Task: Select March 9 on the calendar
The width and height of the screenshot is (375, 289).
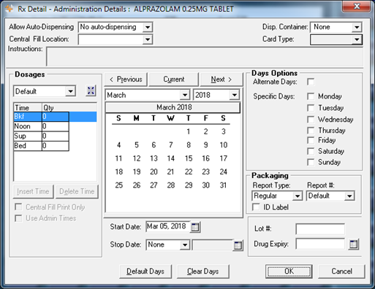Action: [205, 145]
